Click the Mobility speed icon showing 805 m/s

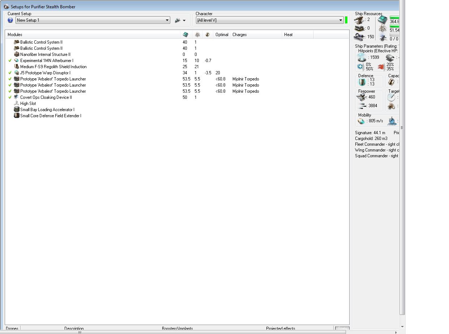[362, 121]
